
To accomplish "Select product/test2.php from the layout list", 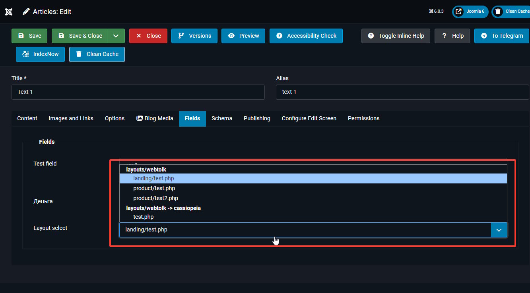I will coord(155,198).
